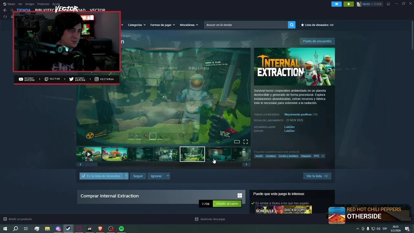Show hidden system tray icons
This screenshot has height=233, width=414.
pyautogui.click(x=357, y=229)
